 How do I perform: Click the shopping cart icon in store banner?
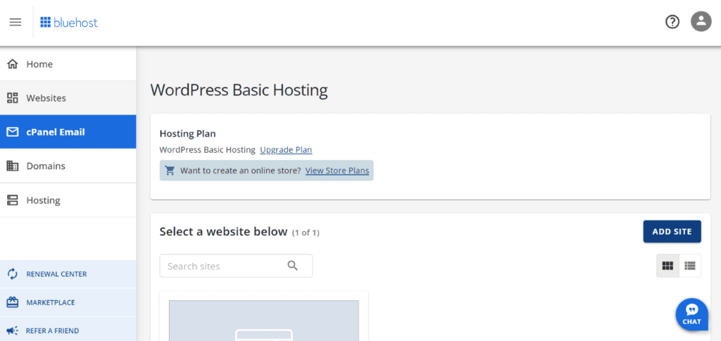[x=170, y=170]
